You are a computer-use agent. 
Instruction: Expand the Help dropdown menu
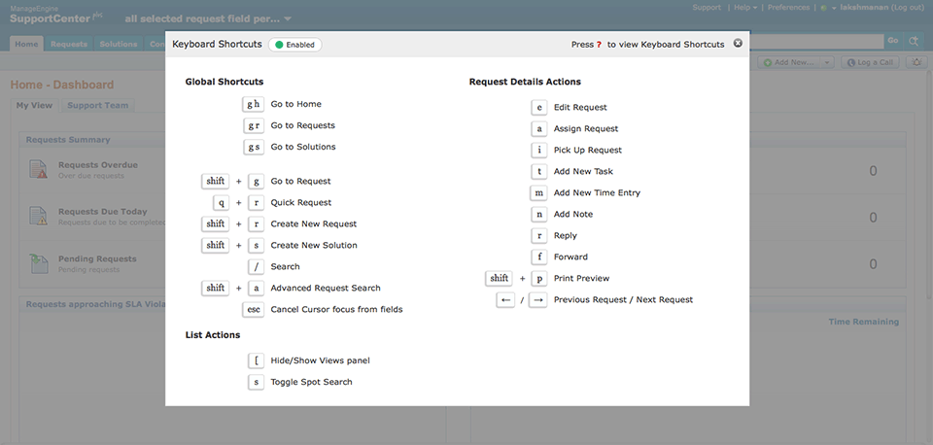pos(745,8)
